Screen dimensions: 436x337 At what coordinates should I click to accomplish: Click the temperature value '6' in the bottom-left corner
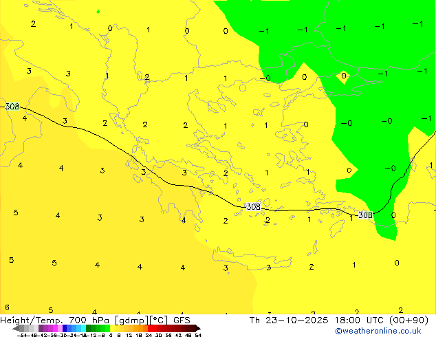[7, 307]
